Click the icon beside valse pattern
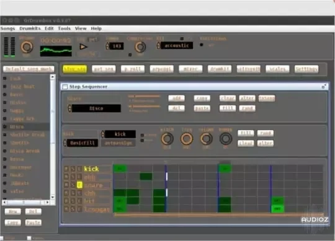This screenshot has height=241, width=335. (5, 191)
